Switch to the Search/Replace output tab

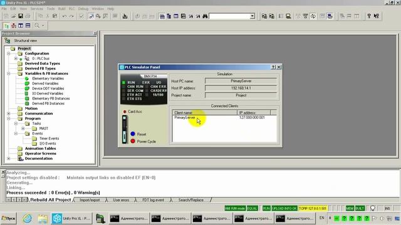tap(191, 200)
